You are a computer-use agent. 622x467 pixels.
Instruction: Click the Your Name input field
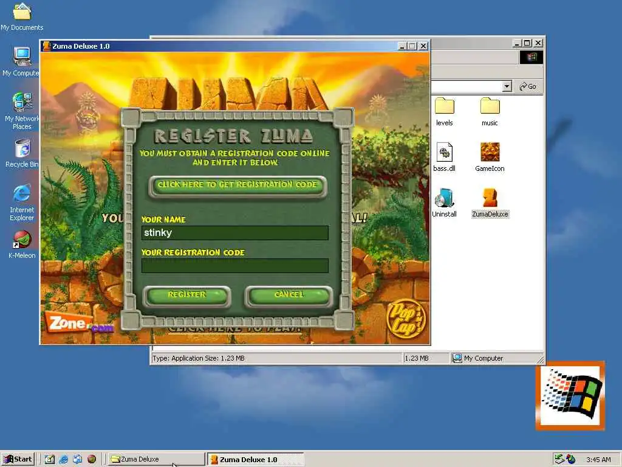pyautogui.click(x=235, y=233)
